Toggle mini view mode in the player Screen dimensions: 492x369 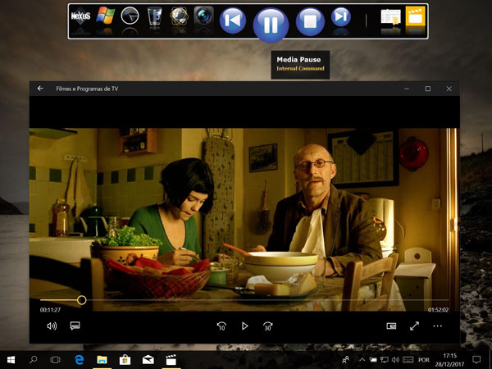392,326
